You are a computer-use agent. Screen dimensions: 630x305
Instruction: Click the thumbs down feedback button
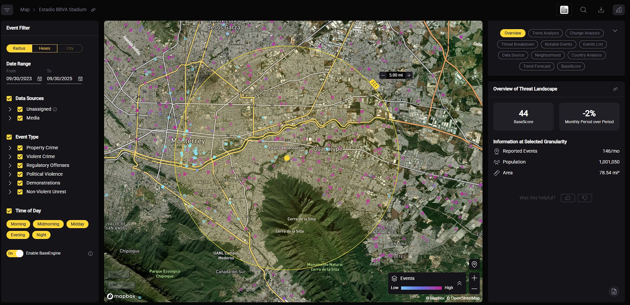point(585,198)
